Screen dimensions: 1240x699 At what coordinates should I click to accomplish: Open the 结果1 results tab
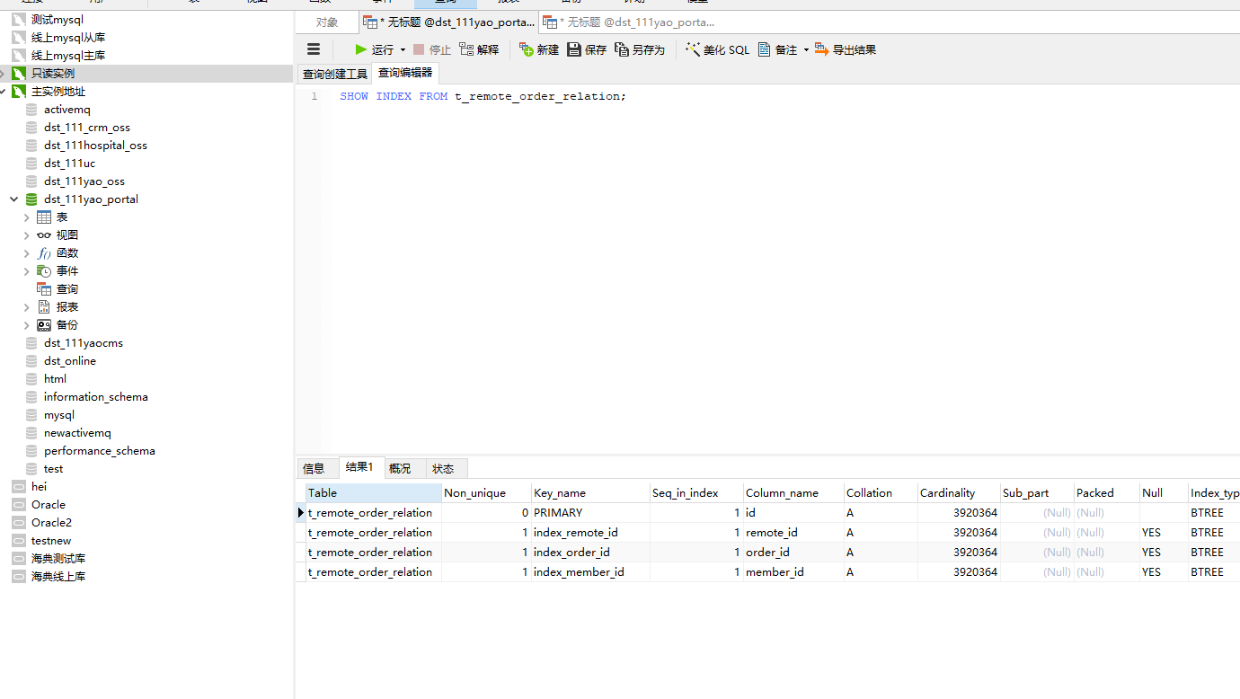[x=359, y=467]
